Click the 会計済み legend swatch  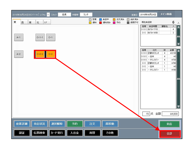point(128,20)
